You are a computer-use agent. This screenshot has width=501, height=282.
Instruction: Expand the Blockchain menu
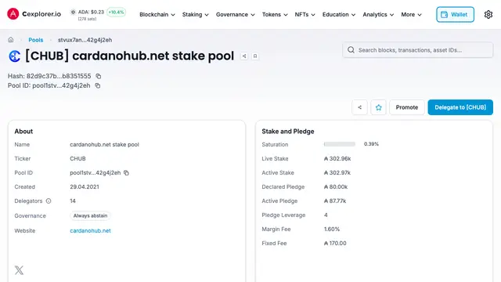pos(157,14)
